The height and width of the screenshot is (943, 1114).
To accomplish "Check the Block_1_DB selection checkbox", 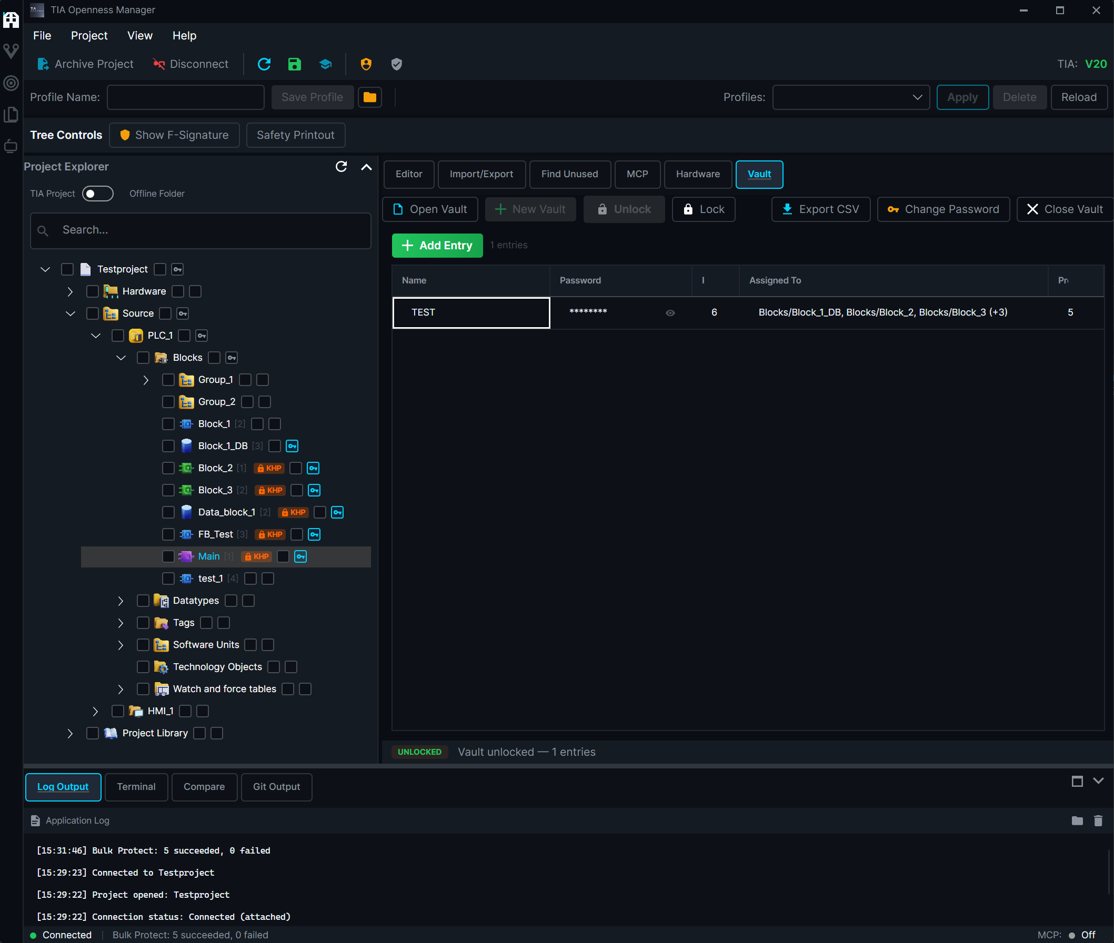I will (x=168, y=446).
